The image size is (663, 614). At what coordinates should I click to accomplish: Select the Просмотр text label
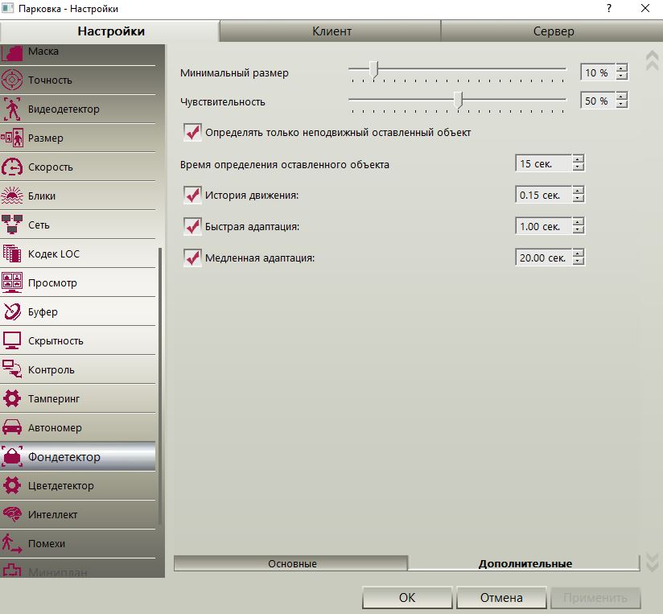pos(52,283)
